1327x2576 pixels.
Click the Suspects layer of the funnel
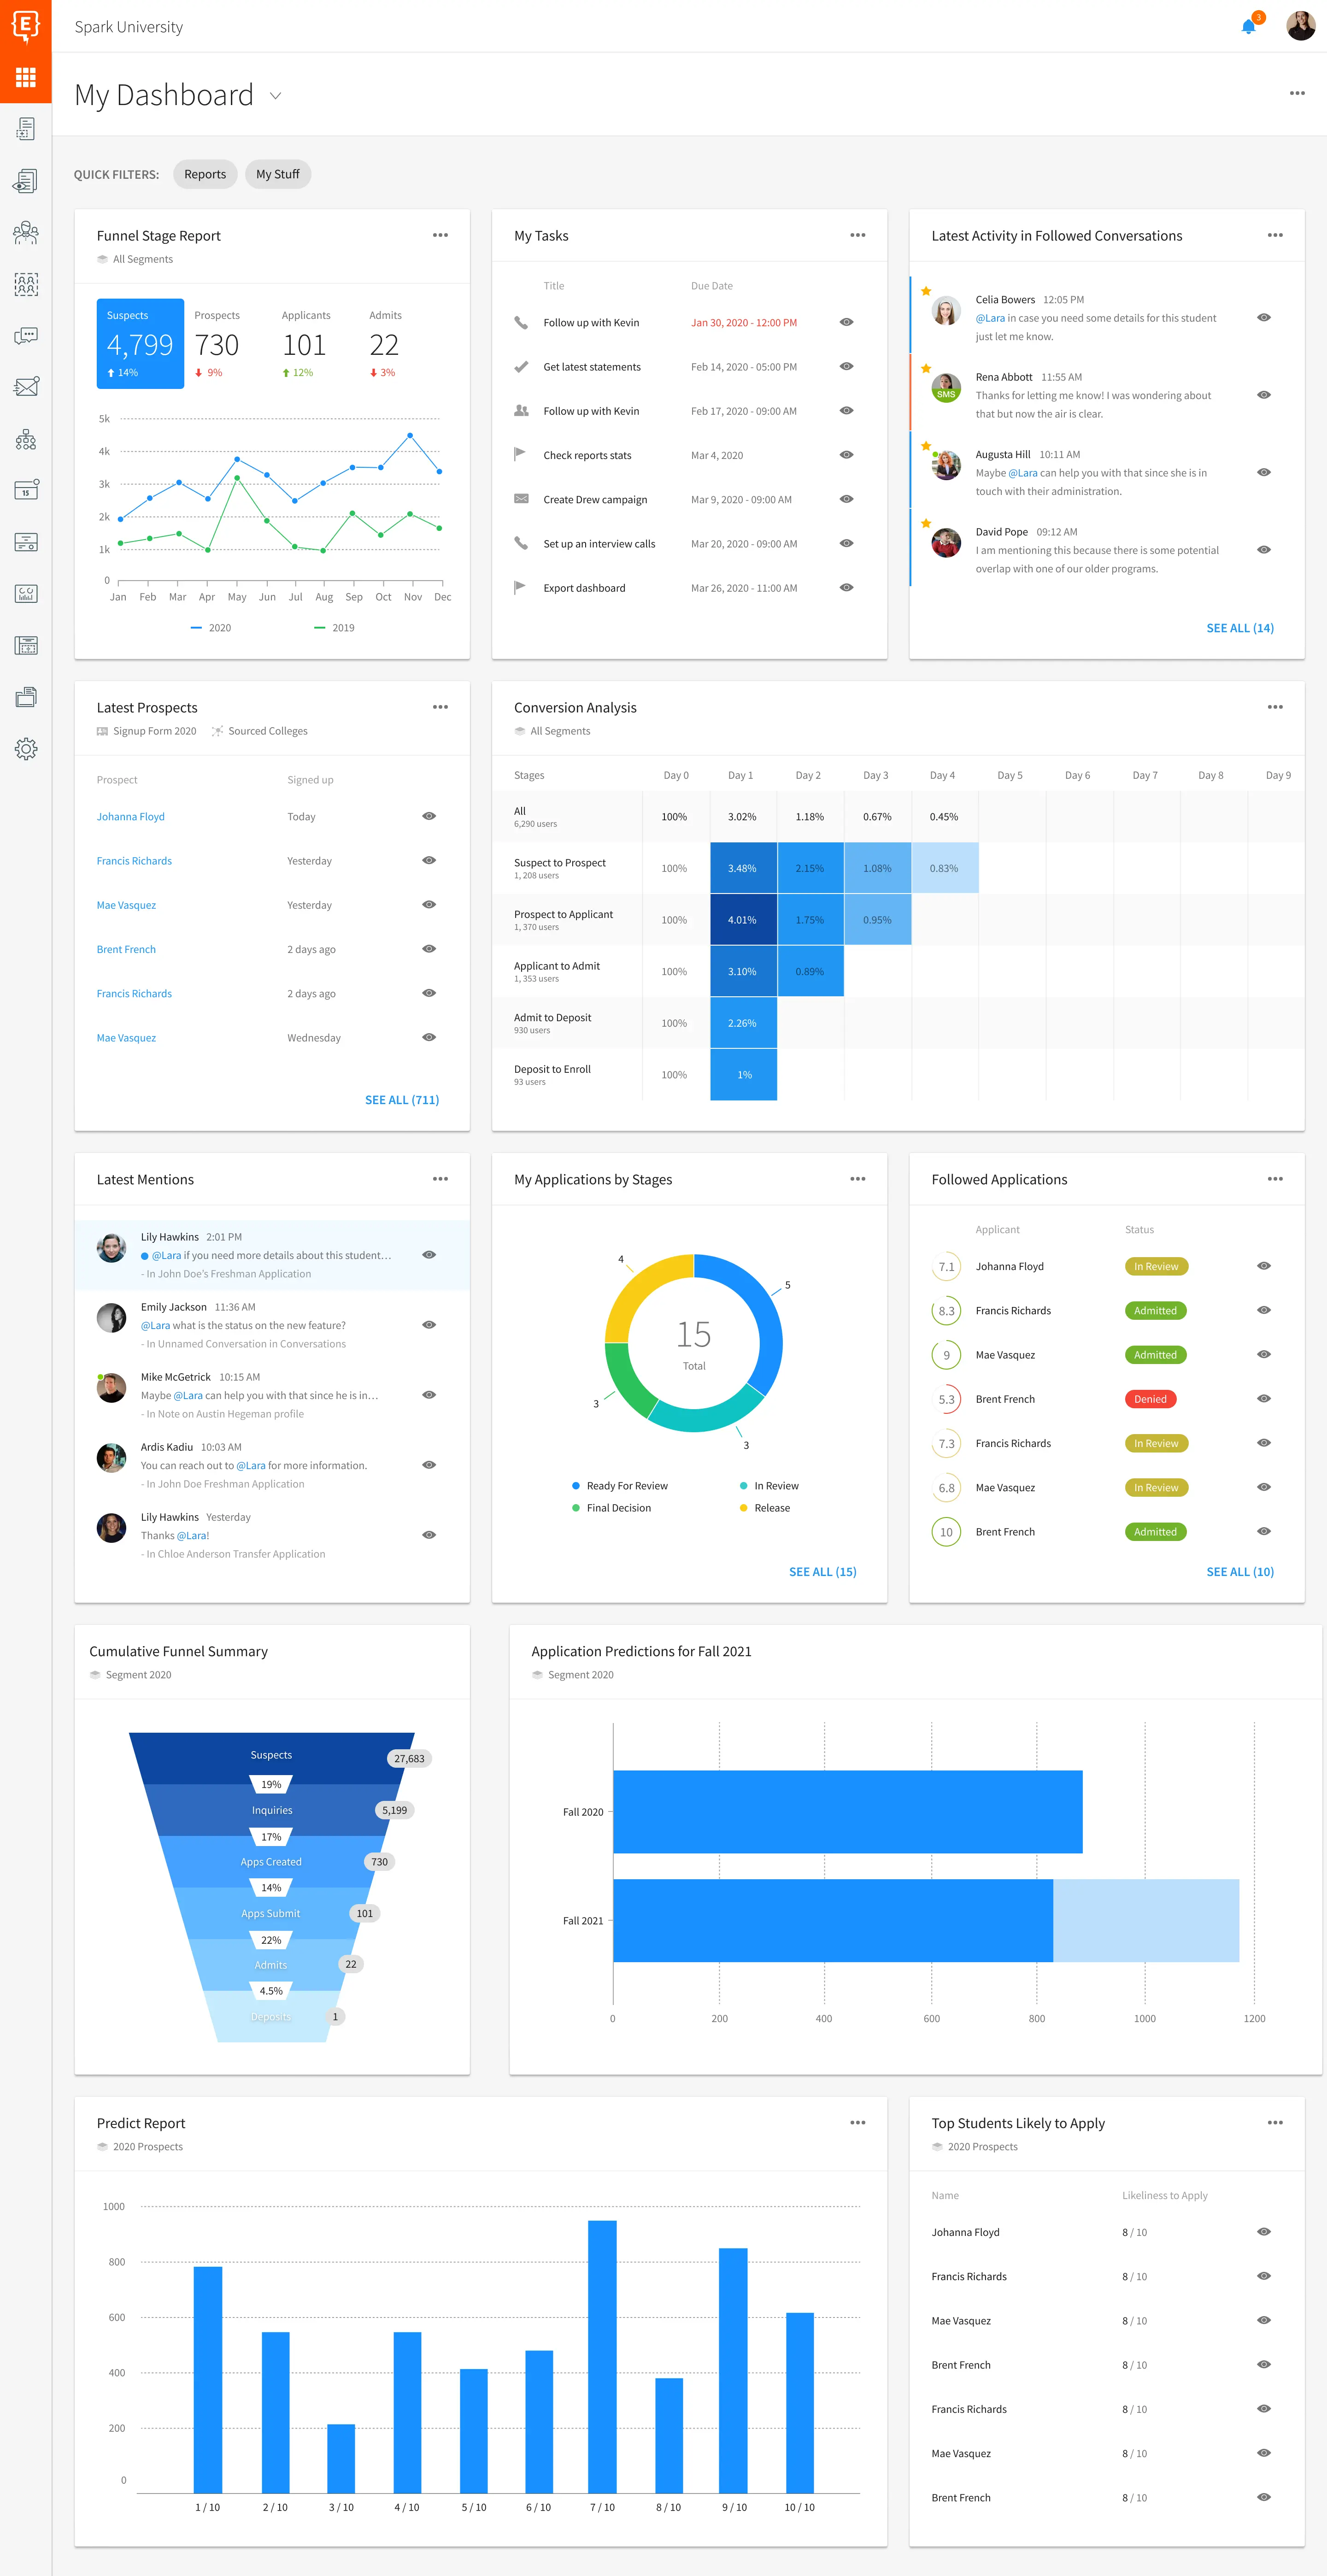click(x=272, y=1757)
